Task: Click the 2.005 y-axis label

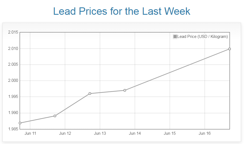Action: (13, 65)
